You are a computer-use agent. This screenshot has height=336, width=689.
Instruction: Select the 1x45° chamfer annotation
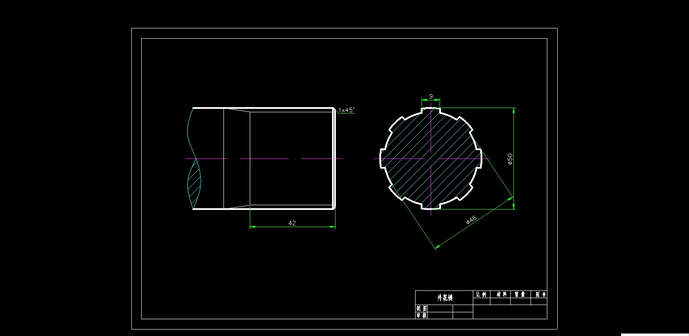tap(346, 110)
